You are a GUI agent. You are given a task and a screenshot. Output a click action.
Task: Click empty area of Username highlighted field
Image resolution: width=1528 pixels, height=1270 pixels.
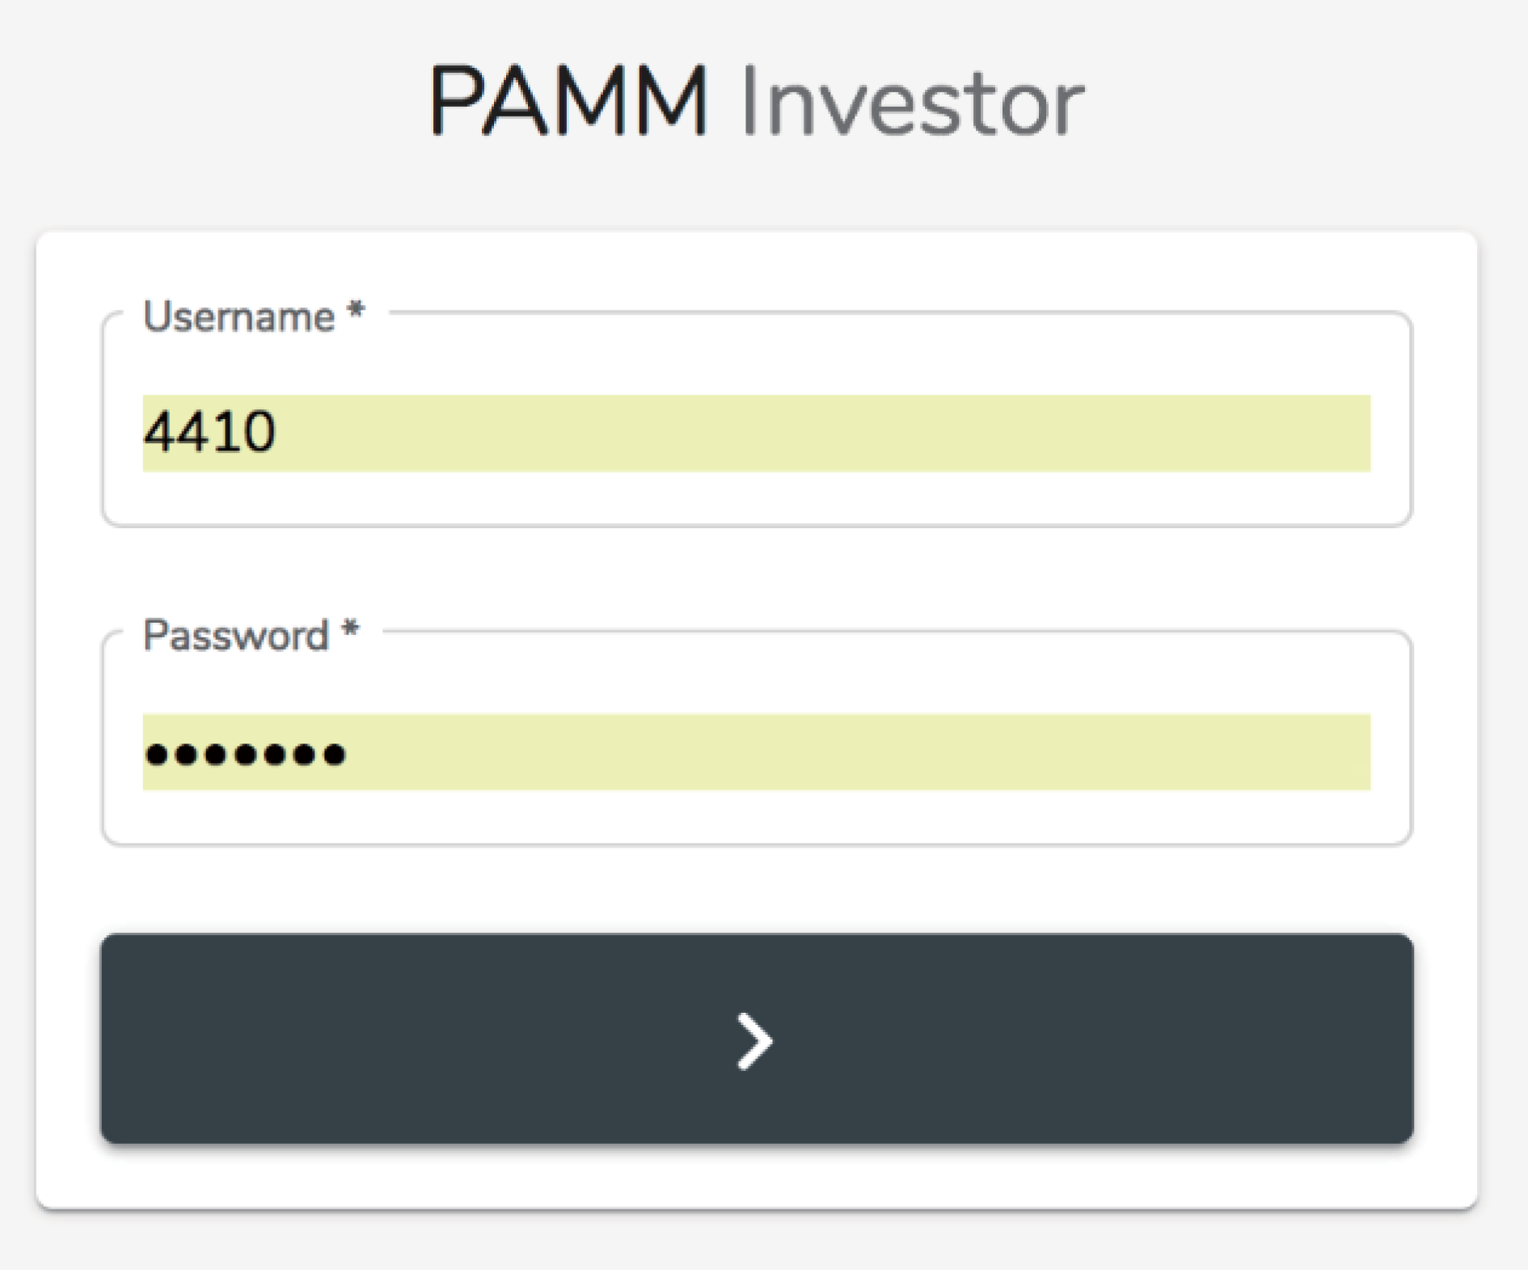(889, 433)
